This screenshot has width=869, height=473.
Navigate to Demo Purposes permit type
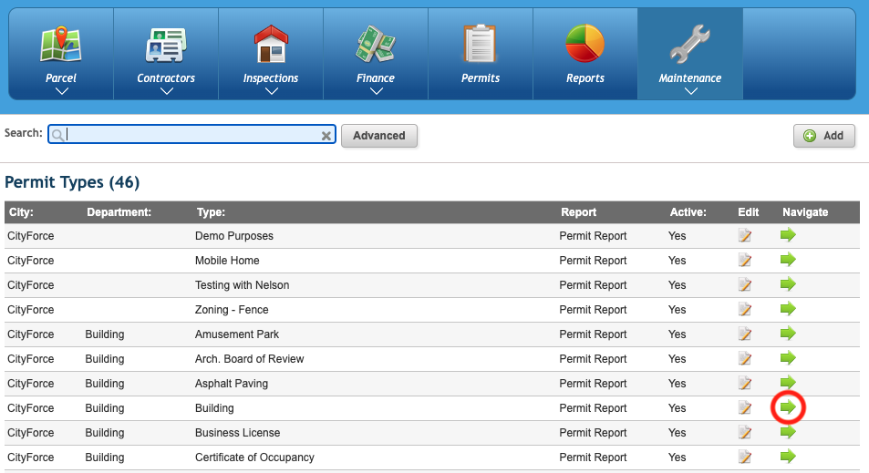point(788,235)
